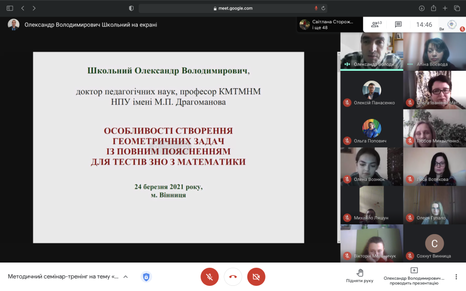Click the Світлана Сторож... і ще 48 notification
The height and width of the screenshot is (291, 466).
tap(330, 24)
